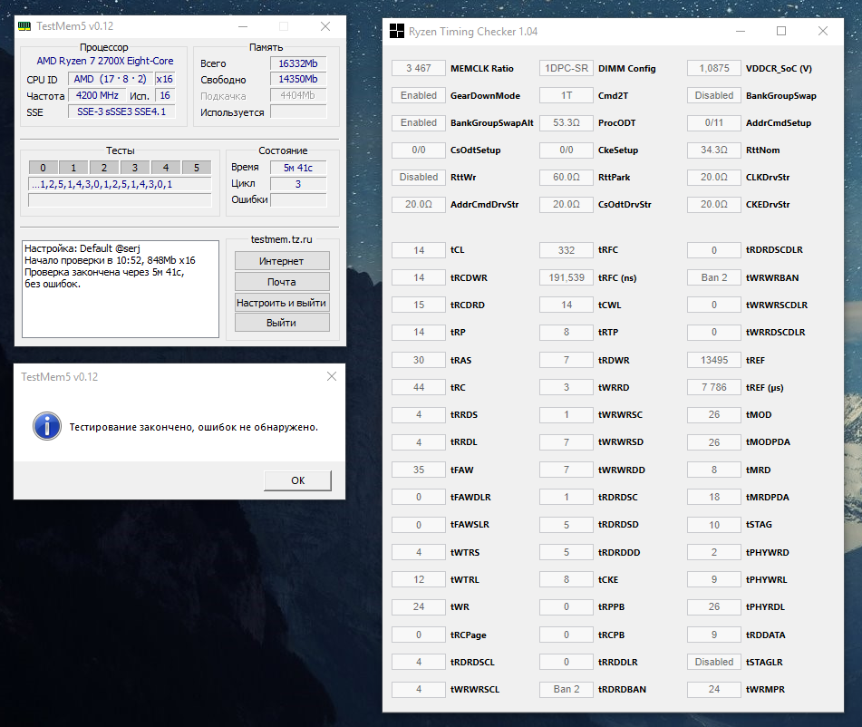Click the Выйти button

point(282,323)
